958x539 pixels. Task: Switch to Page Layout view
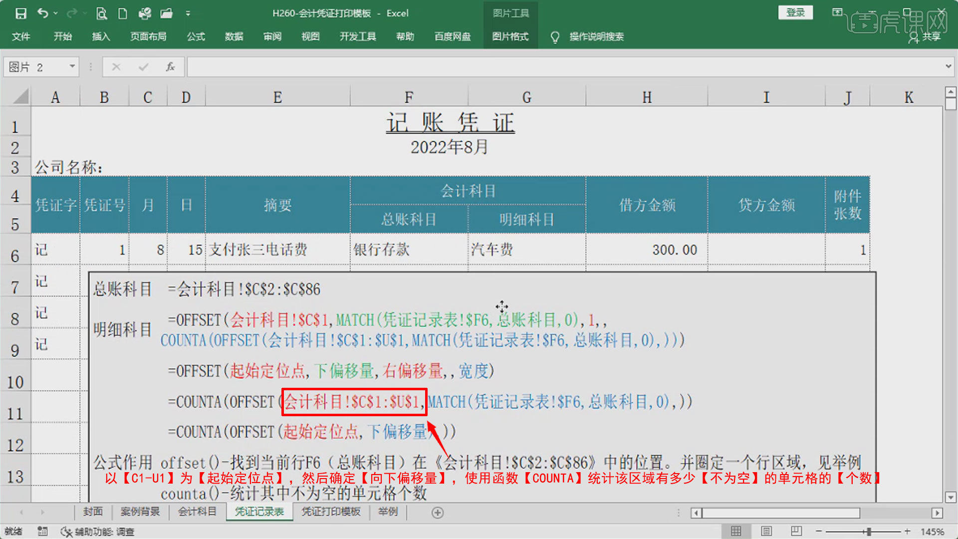coord(766,532)
